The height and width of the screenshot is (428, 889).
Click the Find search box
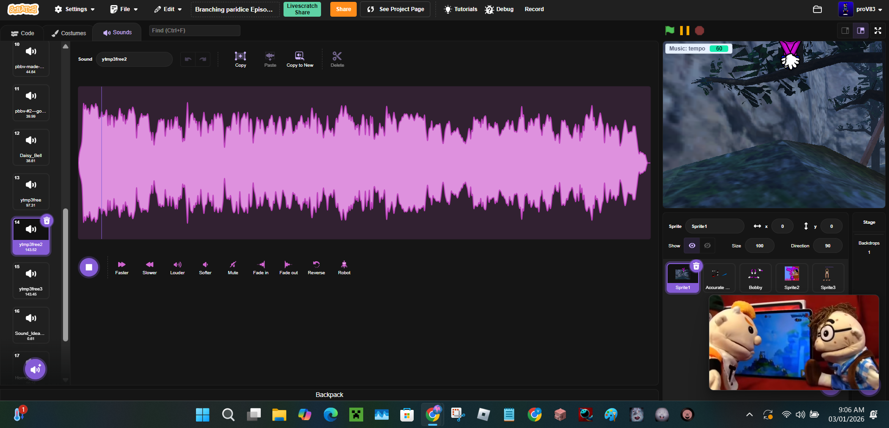[195, 31]
